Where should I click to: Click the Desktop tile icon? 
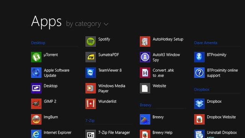[36, 88]
